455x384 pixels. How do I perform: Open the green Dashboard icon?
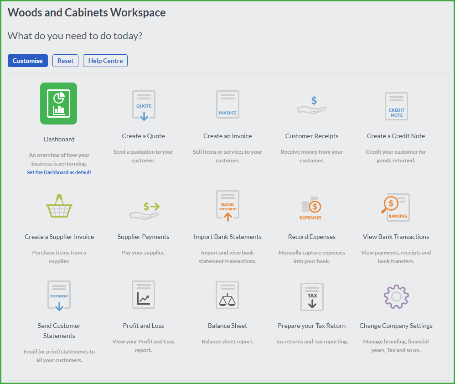coord(59,104)
